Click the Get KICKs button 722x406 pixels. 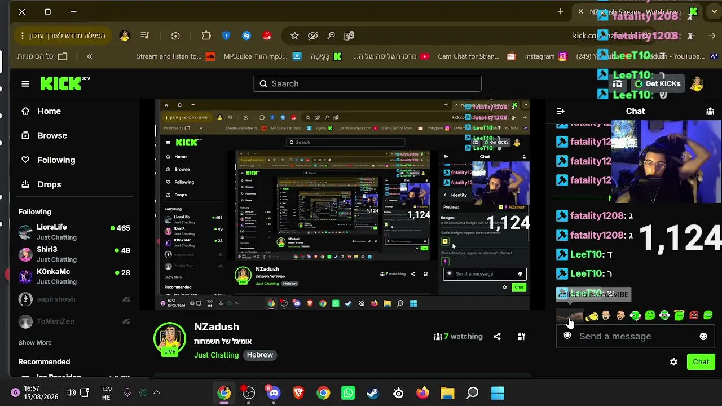click(658, 83)
